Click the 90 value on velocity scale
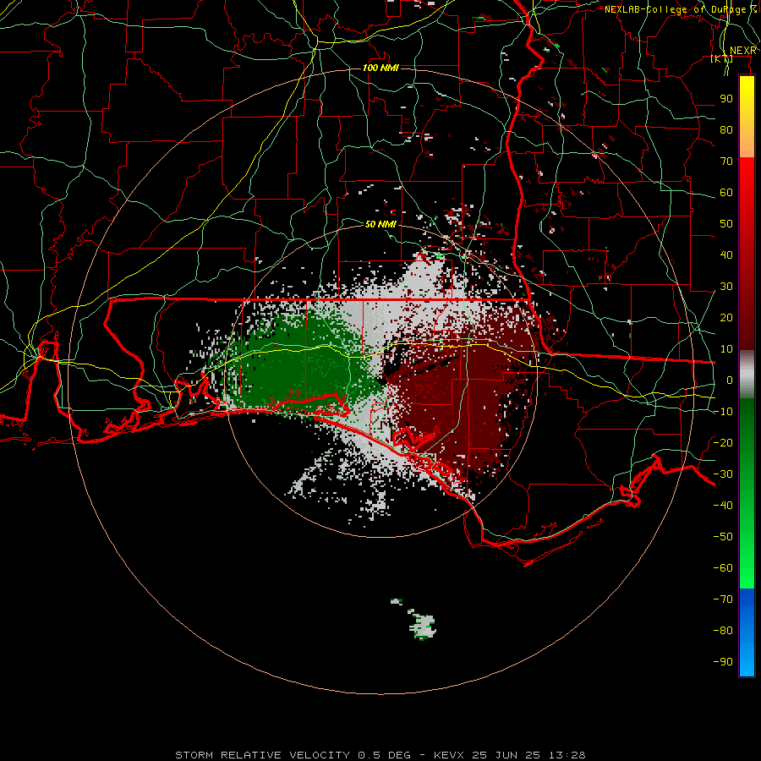This screenshot has height=761, width=761. pyautogui.click(x=726, y=99)
